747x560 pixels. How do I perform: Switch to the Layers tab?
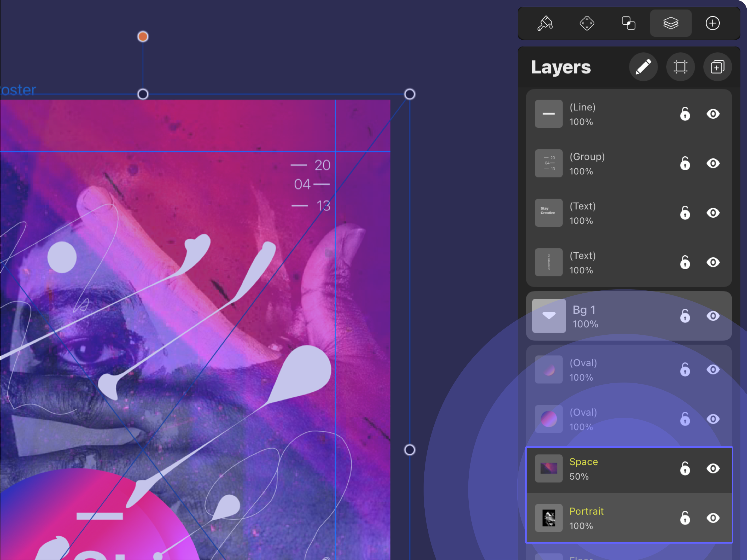(671, 23)
